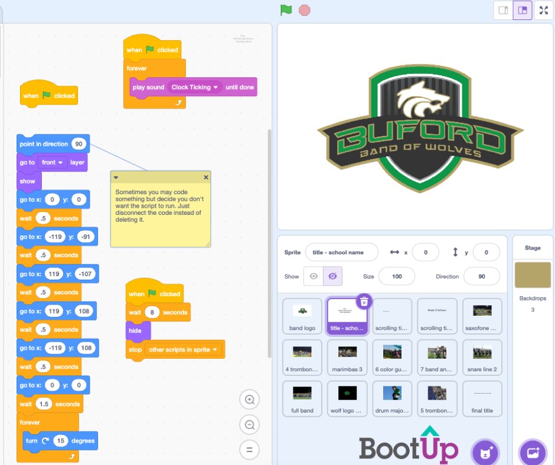Switch to large stage layout
Screen dimensions: 555x465
click(x=523, y=10)
